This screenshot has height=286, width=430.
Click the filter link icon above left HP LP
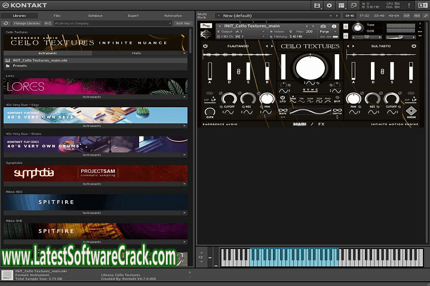point(209,94)
